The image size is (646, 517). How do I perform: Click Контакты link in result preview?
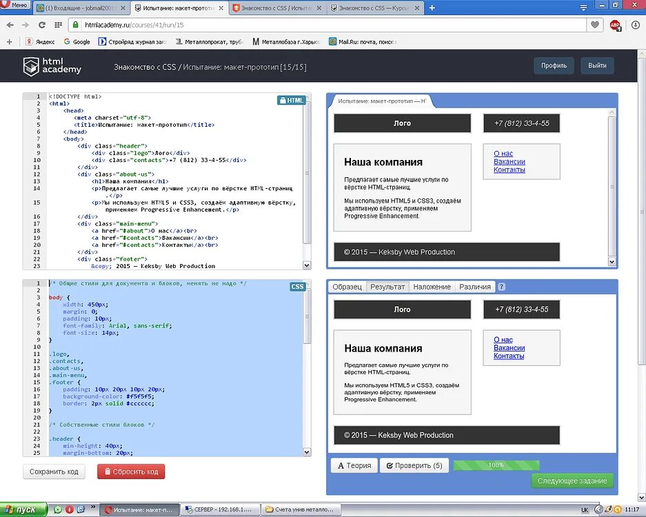(509, 356)
